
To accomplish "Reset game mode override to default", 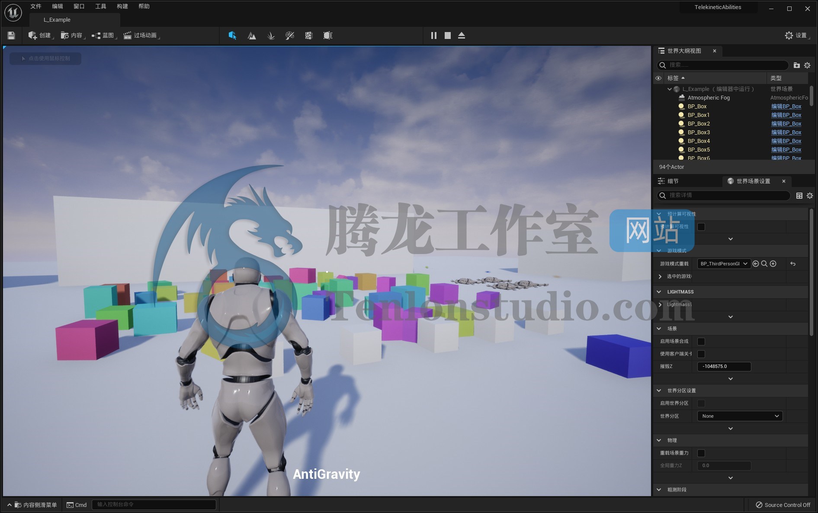I will [x=793, y=264].
